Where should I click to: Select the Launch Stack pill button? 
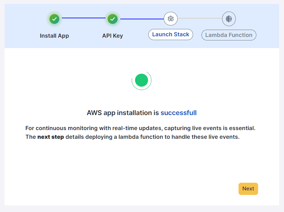[x=170, y=34]
